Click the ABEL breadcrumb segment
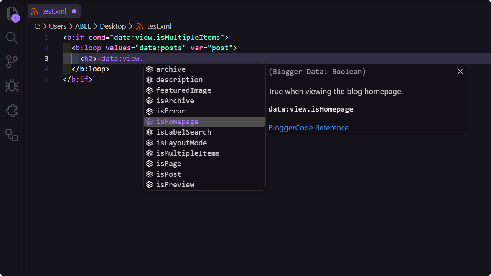The height and width of the screenshot is (276, 491). pyautogui.click(x=83, y=26)
